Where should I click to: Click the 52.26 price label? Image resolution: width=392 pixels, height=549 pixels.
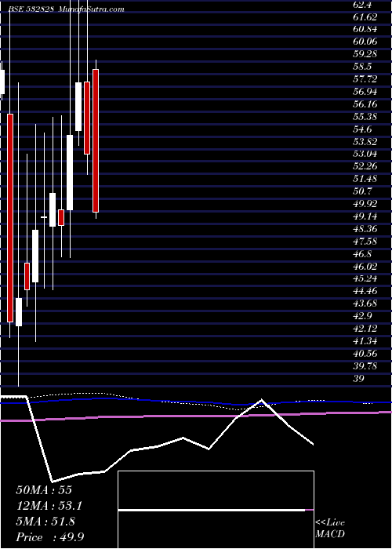point(365,166)
